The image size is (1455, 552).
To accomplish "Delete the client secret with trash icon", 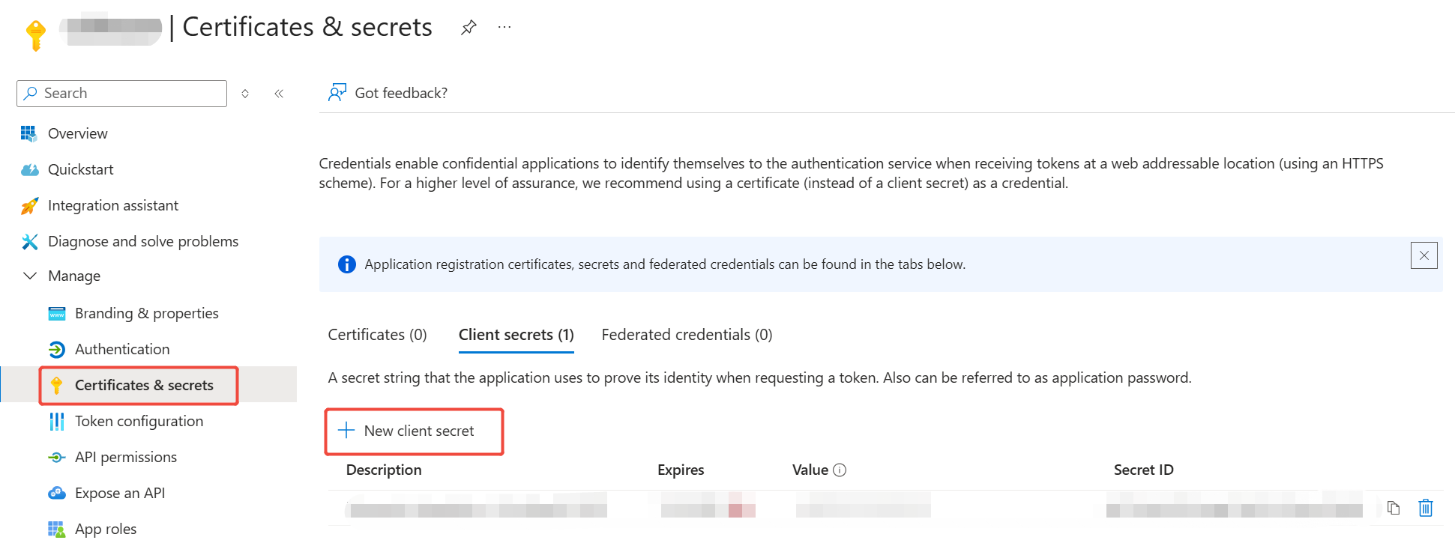I will [x=1426, y=508].
